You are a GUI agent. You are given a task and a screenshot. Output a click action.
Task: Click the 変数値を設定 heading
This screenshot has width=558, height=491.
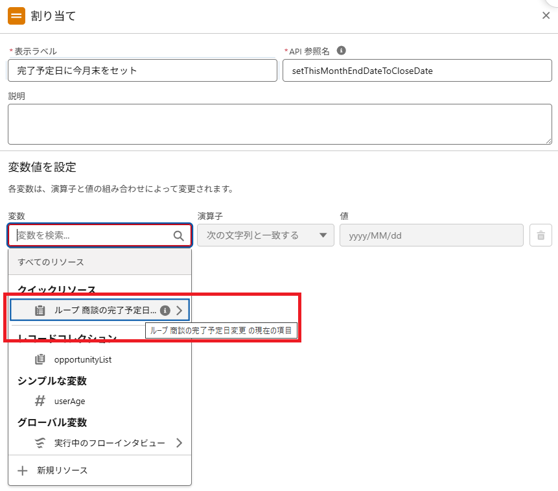coord(42,167)
